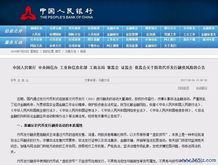
Task: Go to 网送文告
Action: click(36, 45)
